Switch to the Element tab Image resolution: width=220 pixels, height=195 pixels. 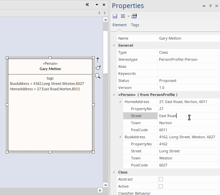tap(120, 25)
